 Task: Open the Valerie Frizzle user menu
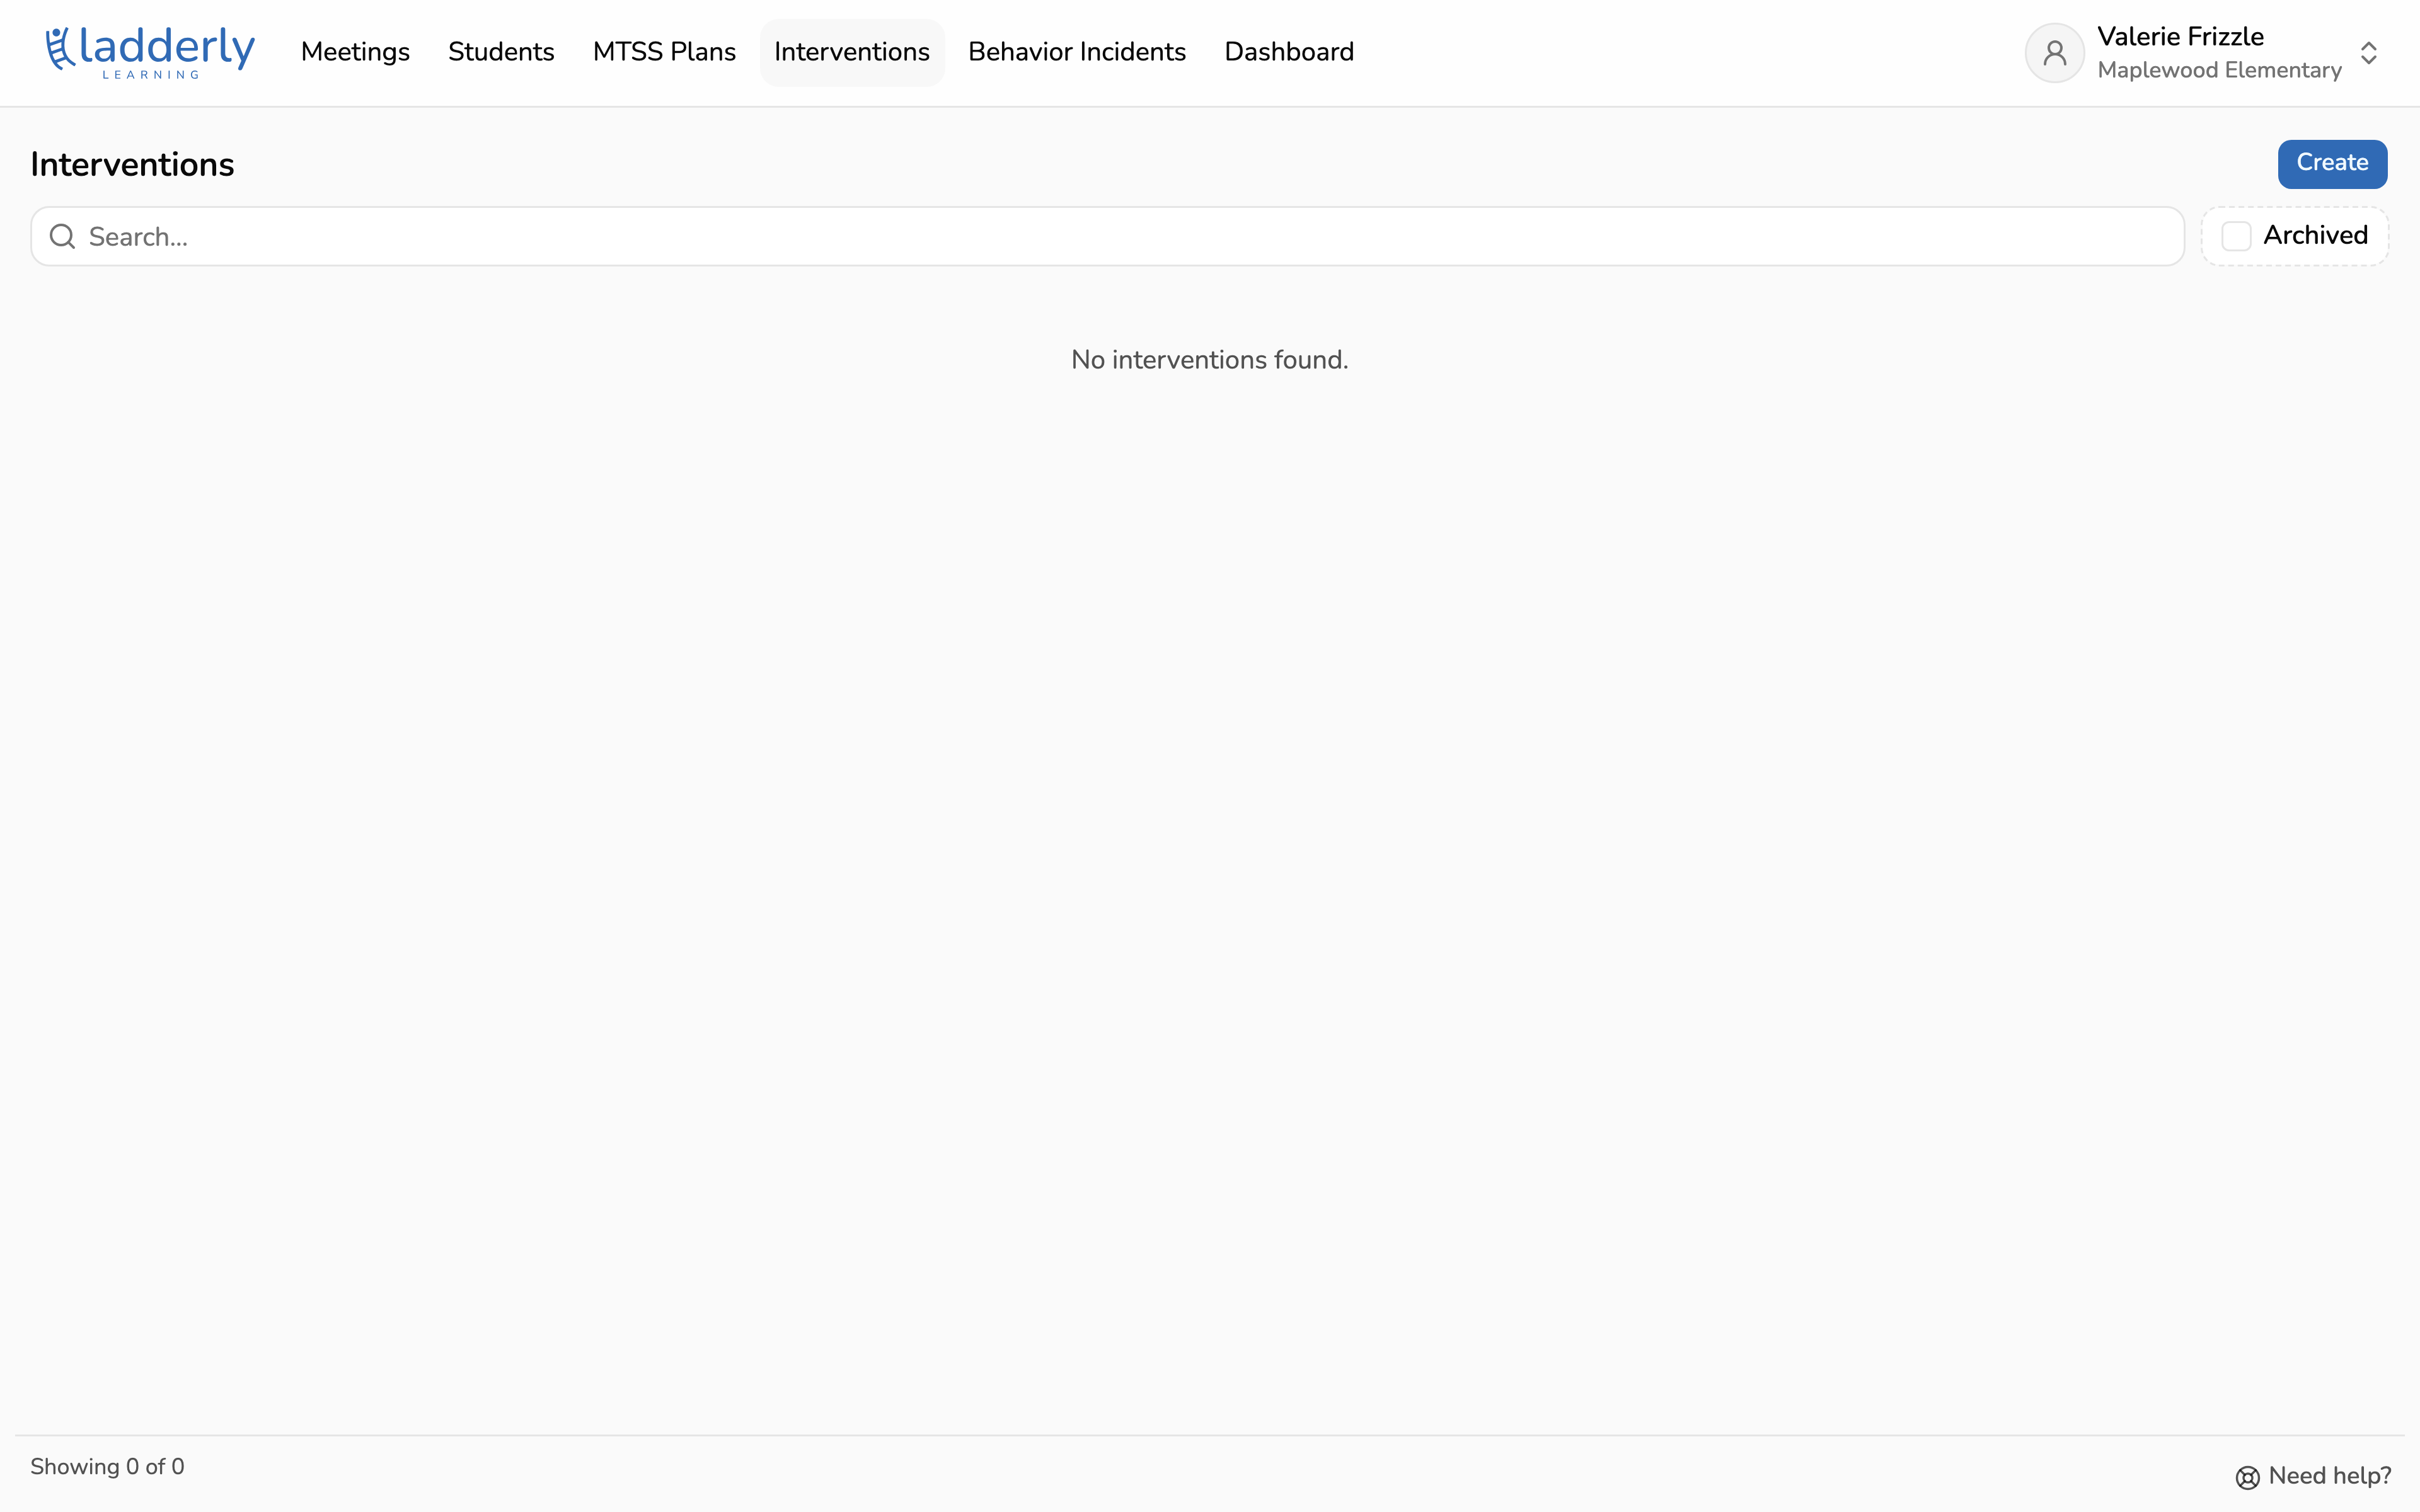coord(2180,36)
